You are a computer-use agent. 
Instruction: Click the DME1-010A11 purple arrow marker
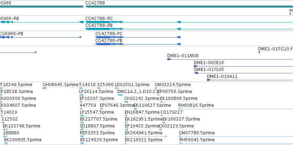209,80
